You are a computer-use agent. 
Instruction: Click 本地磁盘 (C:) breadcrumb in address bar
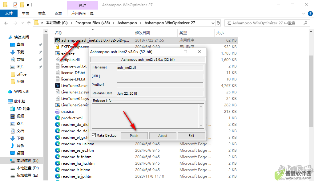pyautogui.click(x=57, y=23)
